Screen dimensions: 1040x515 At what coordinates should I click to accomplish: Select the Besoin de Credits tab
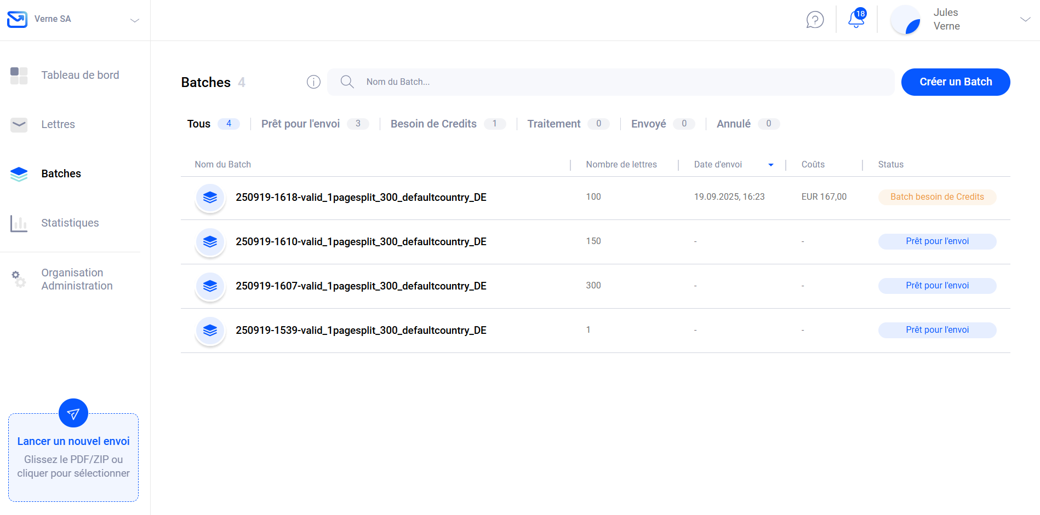pos(433,124)
